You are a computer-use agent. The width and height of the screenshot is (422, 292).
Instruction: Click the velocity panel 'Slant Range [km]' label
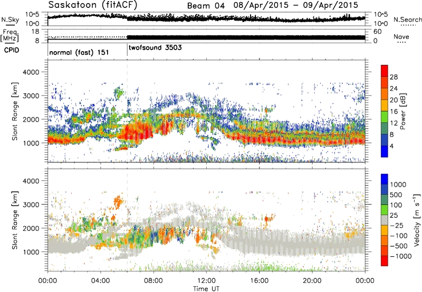click(x=15, y=220)
